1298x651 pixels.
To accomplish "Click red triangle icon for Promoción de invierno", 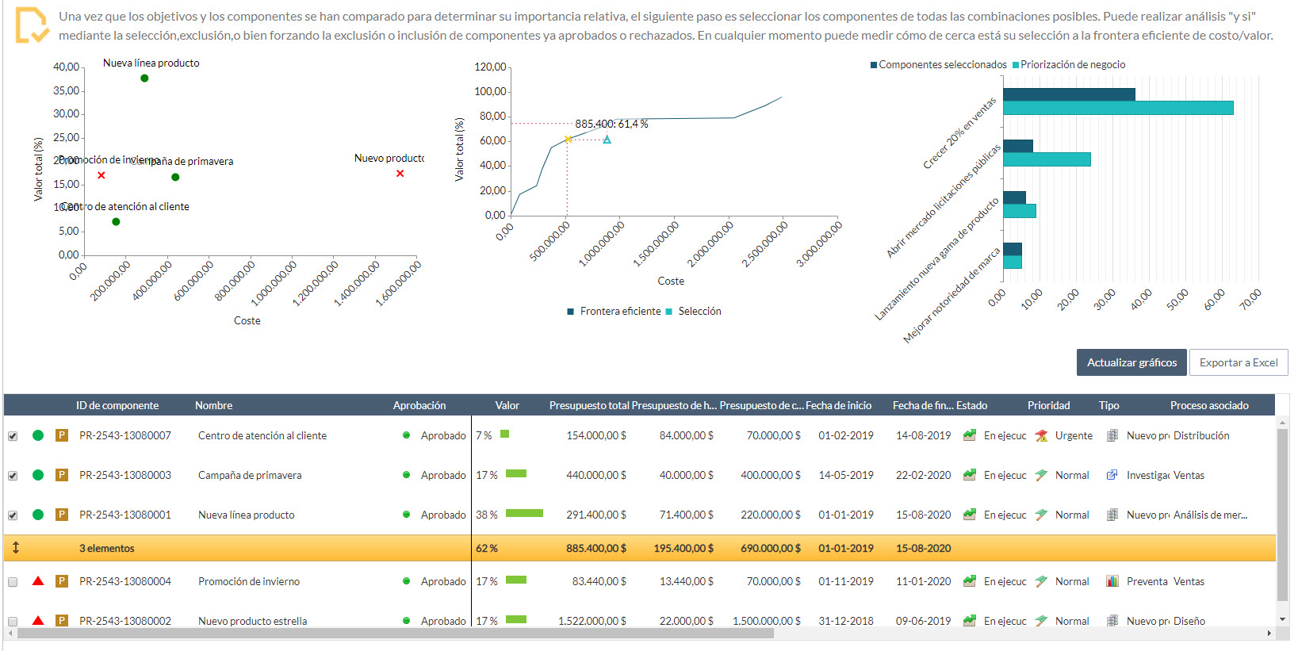I will click(37, 581).
